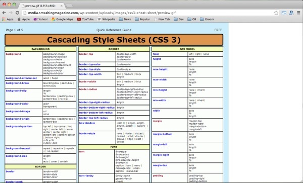Click the 'min-width' property
This screenshot has height=183, width=303.
pos(159,101)
